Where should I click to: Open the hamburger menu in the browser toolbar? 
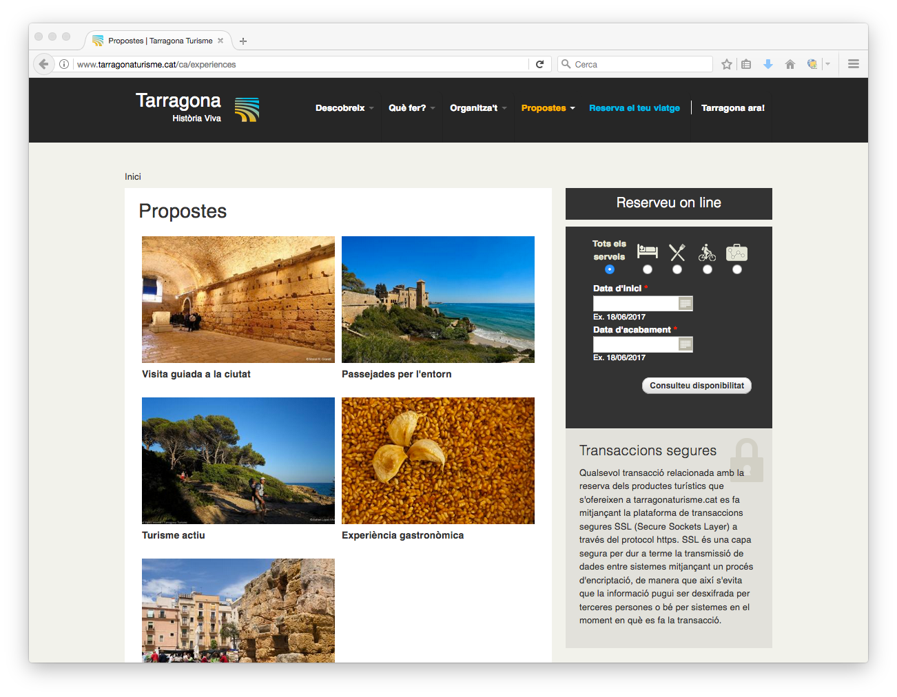pyautogui.click(x=853, y=64)
